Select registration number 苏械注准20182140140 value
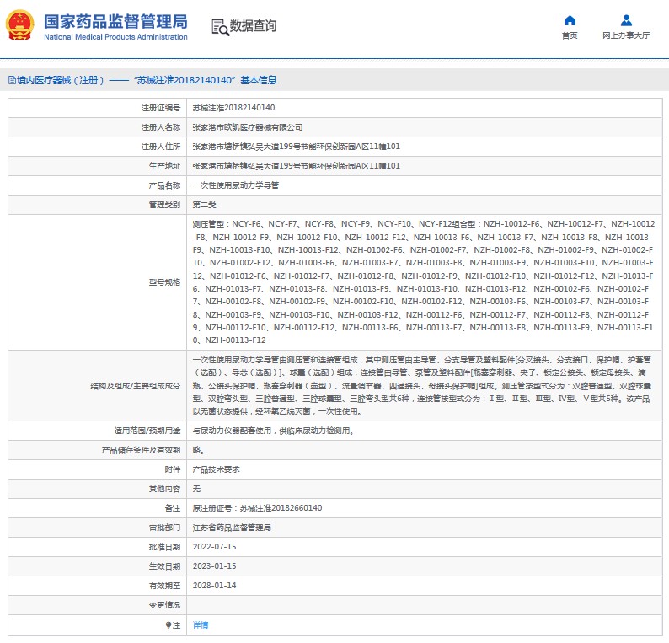 (233, 108)
